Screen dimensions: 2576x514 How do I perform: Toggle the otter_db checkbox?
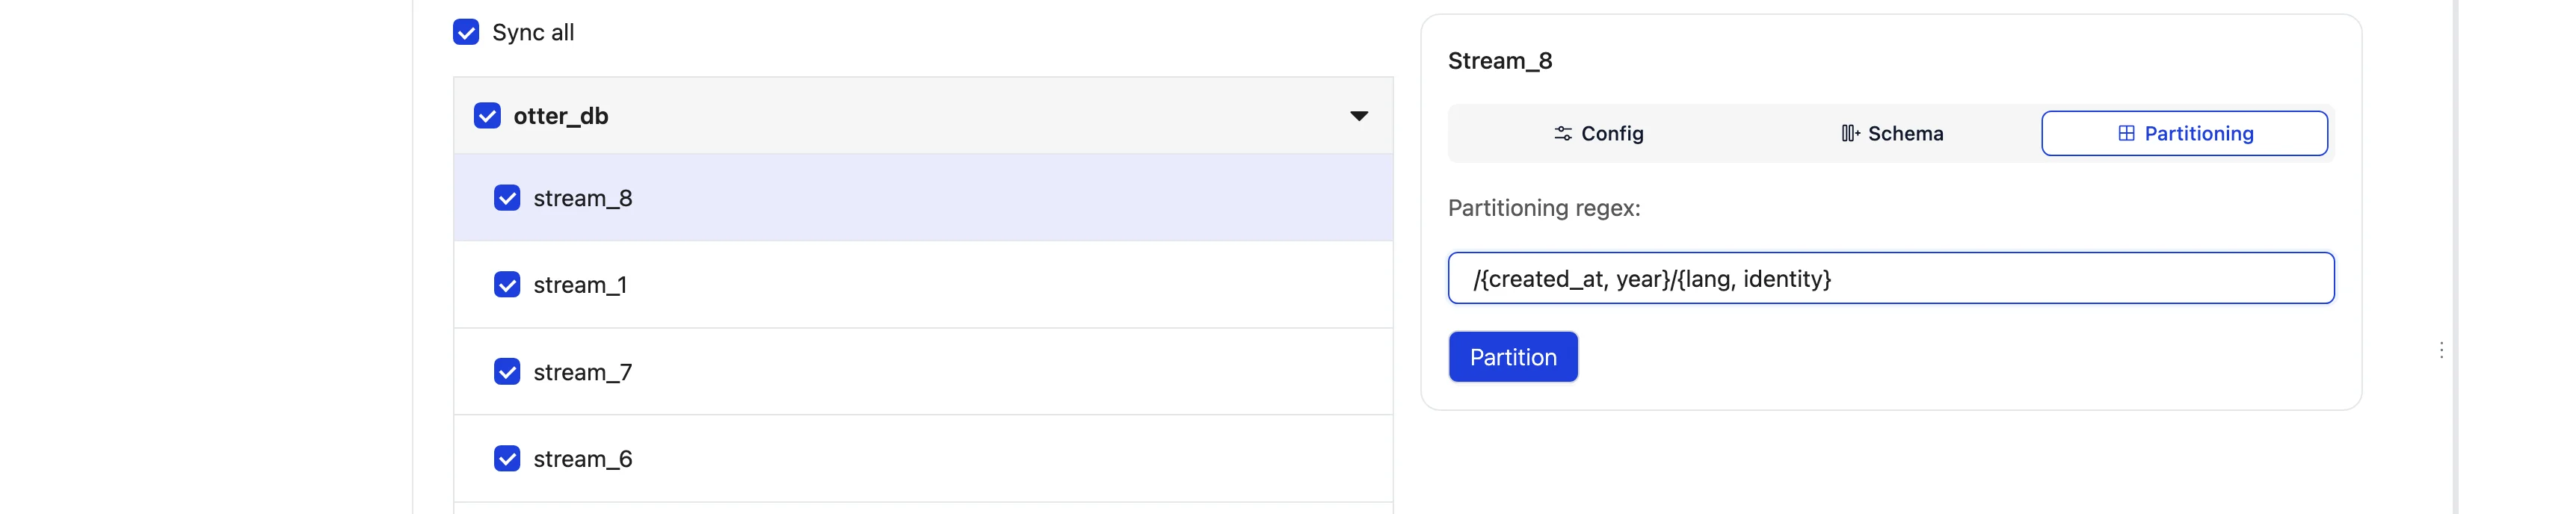pos(487,116)
